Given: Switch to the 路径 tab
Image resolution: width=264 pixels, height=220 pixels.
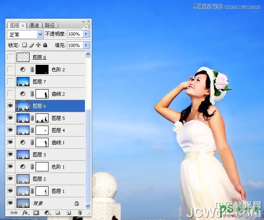Looking at the screenshot, I should click(x=50, y=25).
